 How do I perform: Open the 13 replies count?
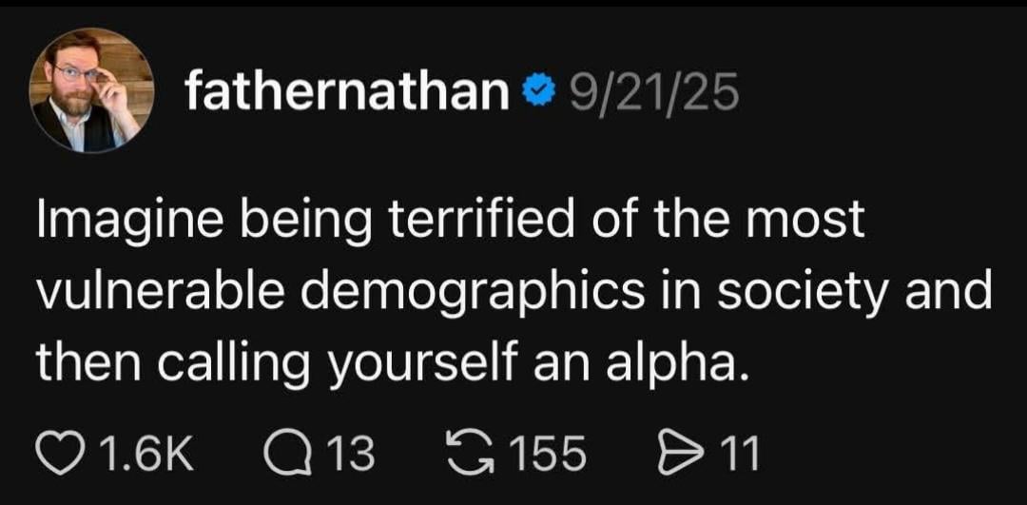[x=350, y=455]
